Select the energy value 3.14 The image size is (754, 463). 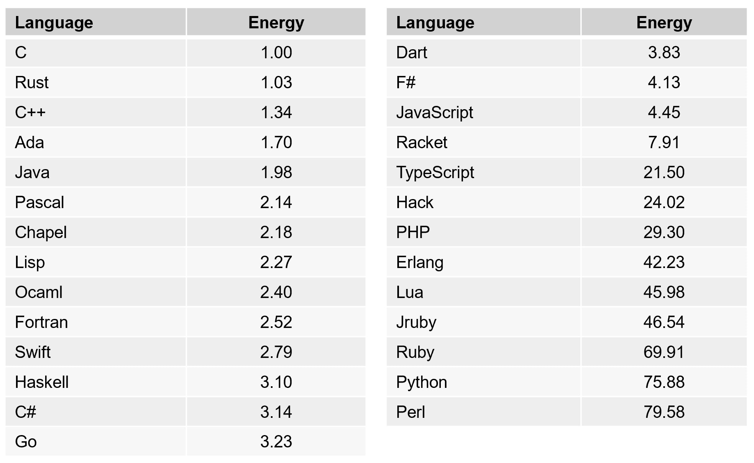pyautogui.click(x=276, y=412)
